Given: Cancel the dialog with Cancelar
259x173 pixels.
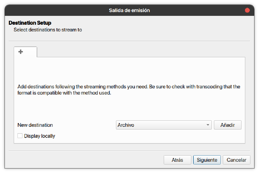Looking at the screenshot, I should click(x=236, y=160).
